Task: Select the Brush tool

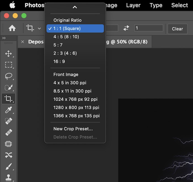Action: pyautogui.click(x=9, y=166)
